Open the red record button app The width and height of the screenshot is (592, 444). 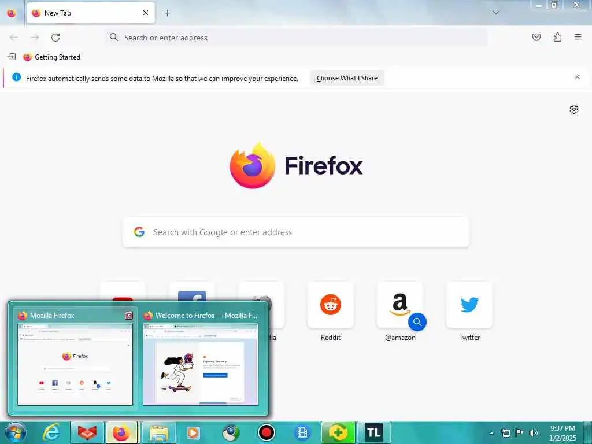click(266, 432)
